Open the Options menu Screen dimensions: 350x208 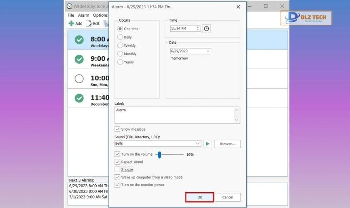(x=100, y=15)
